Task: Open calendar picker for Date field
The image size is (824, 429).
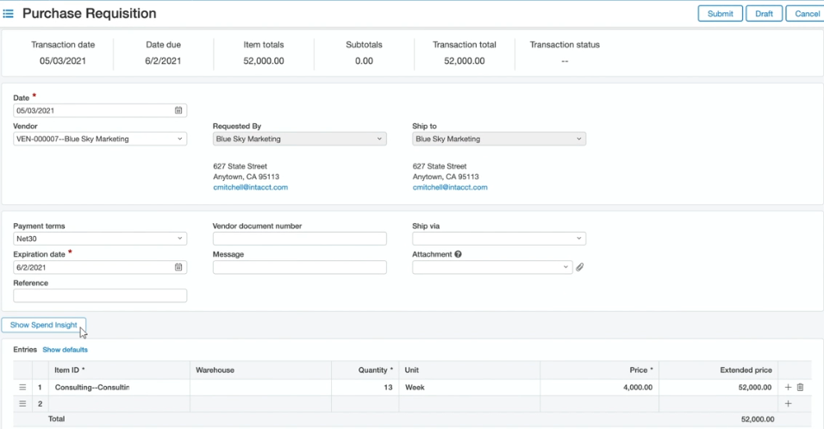Action: tap(178, 110)
